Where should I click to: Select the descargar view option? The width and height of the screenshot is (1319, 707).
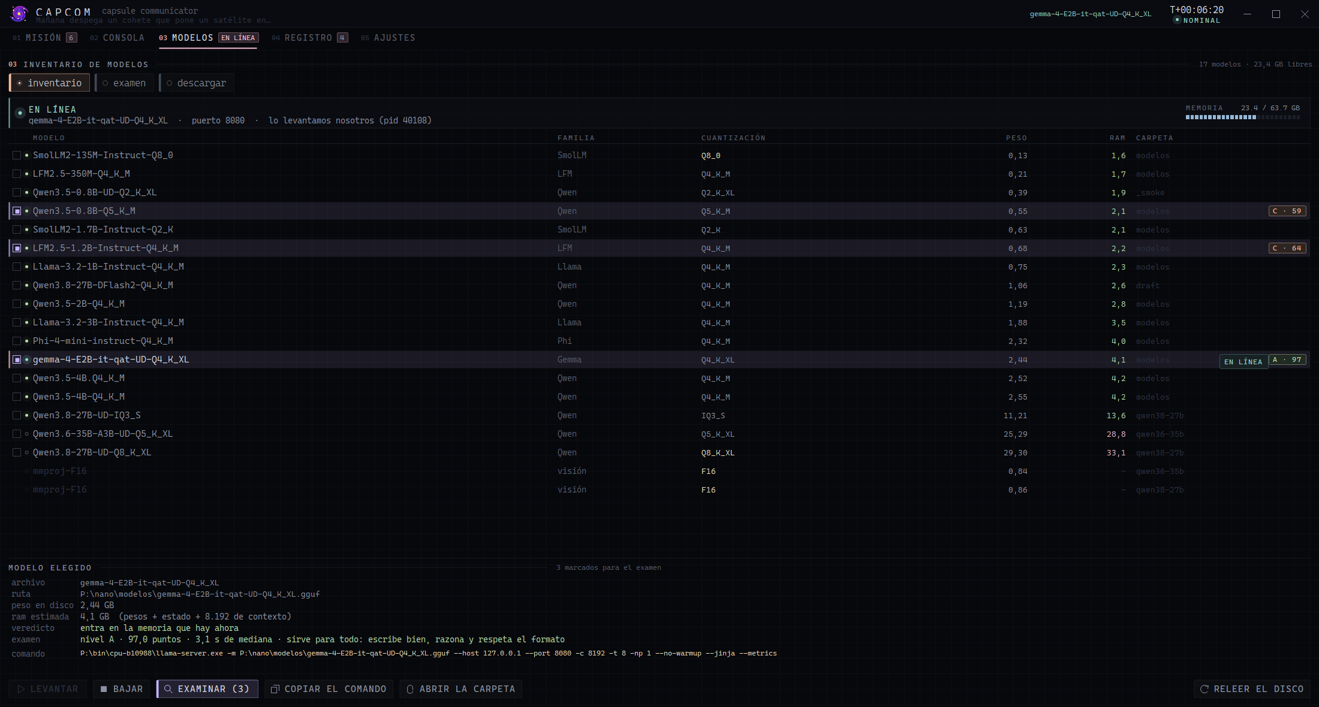tap(196, 83)
